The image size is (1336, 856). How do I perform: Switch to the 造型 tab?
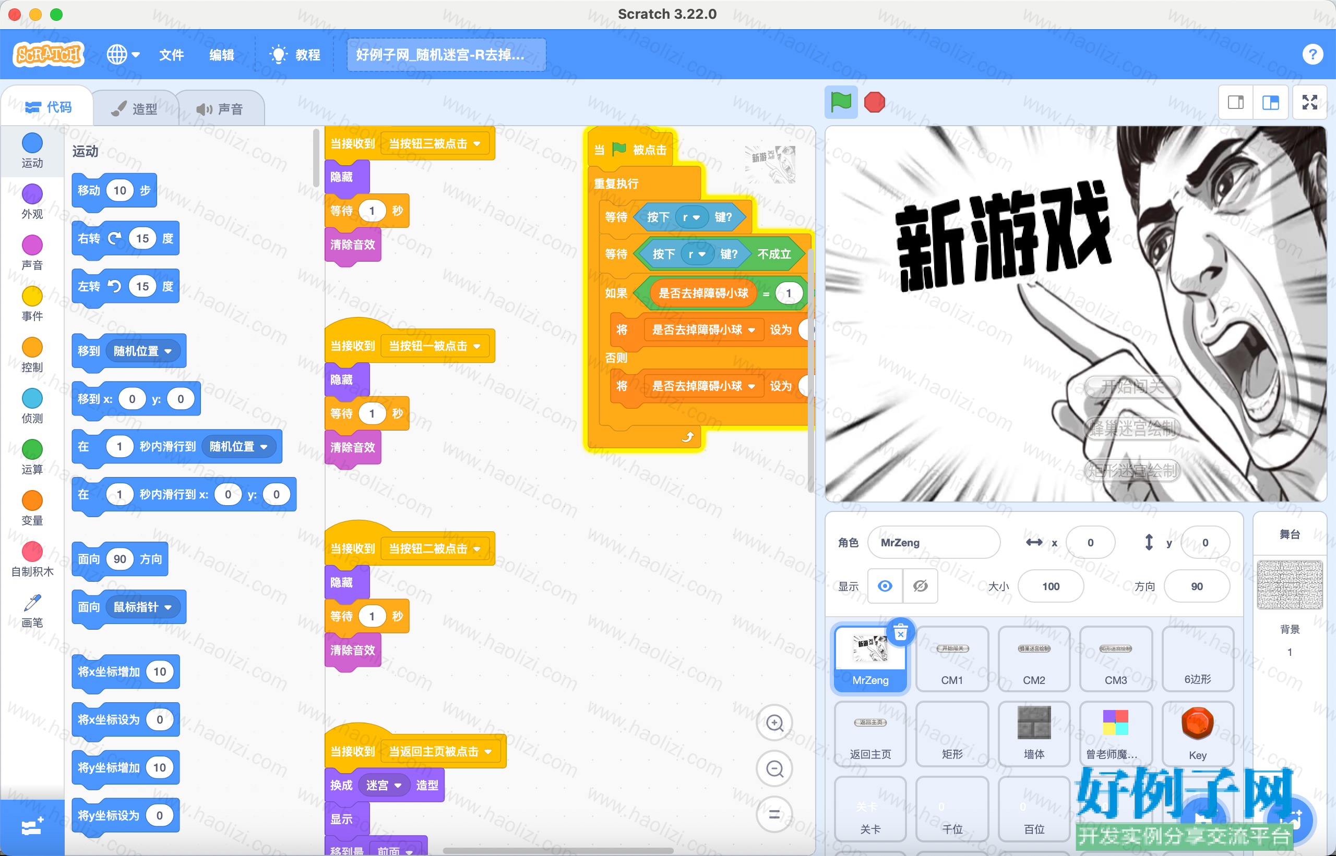point(134,108)
